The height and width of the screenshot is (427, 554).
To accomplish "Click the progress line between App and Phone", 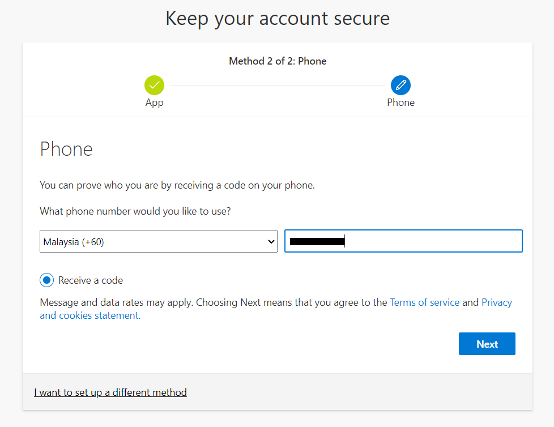I will coord(278,86).
